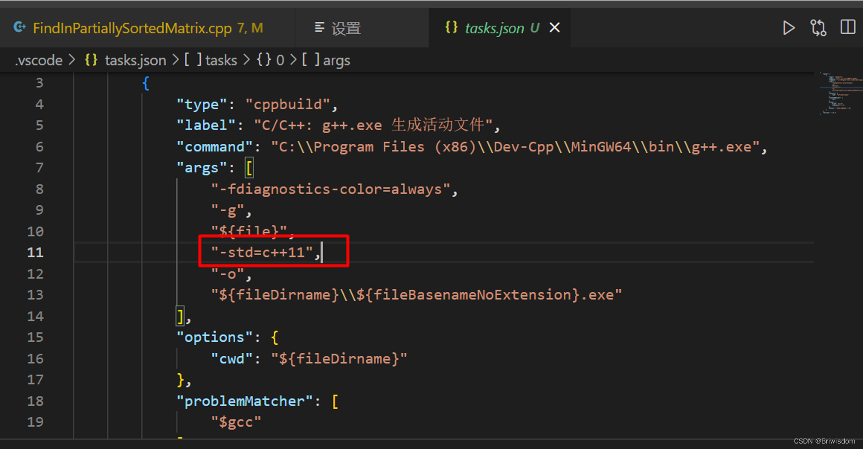The image size is (863, 449).
Task: Click the settings icon on the 设置 tab
Action: coord(320,28)
